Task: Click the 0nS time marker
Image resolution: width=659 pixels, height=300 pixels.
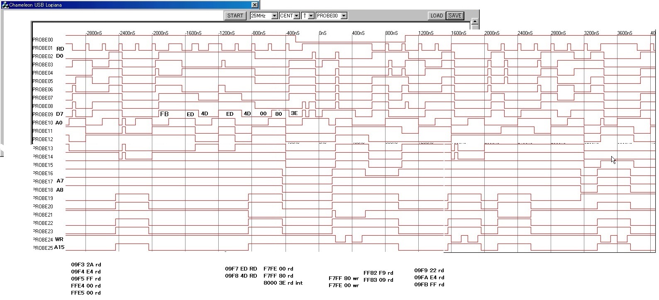Action: click(322, 33)
